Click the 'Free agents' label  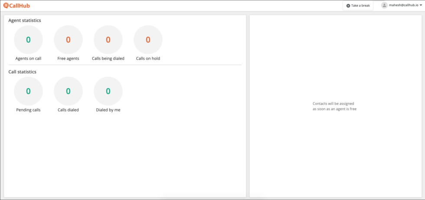pos(69,58)
